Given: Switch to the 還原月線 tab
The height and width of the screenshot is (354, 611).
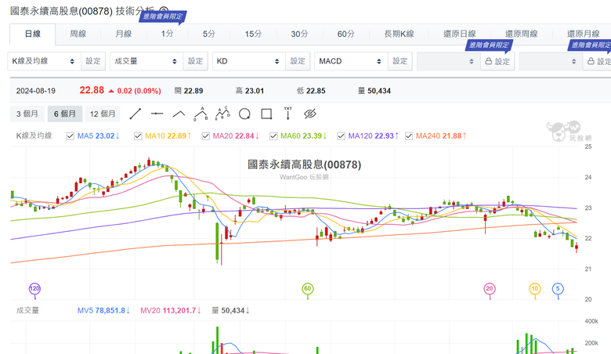Looking at the screenshot, I should (x=583, y=34).
